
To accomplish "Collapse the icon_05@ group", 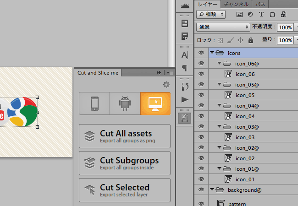I will click(219, 84).
